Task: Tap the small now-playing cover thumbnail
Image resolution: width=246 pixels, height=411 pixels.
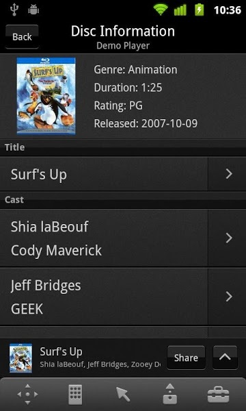Action: pyautogui.click(x=20, y=358)
